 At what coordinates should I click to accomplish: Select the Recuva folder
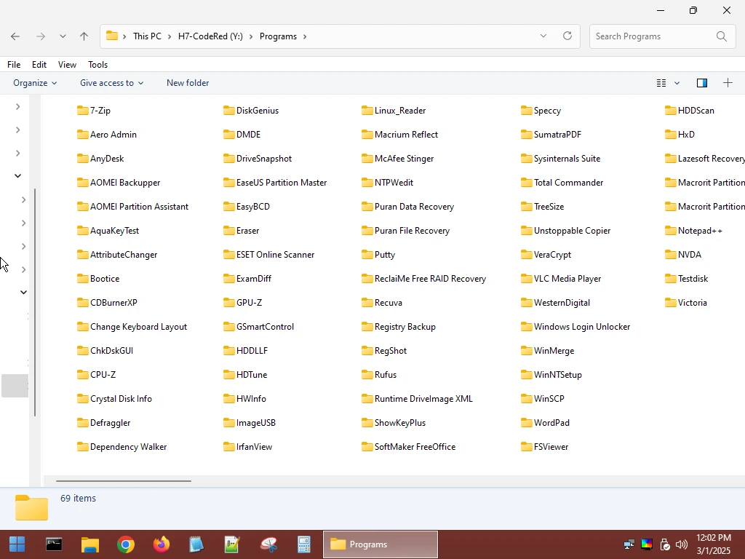[x=382, y=303]
